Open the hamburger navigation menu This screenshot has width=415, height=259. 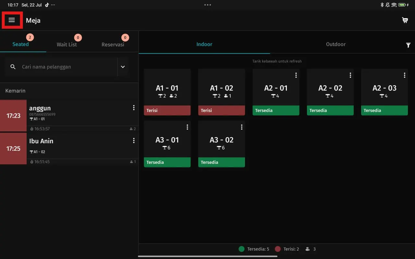[12, 20]
